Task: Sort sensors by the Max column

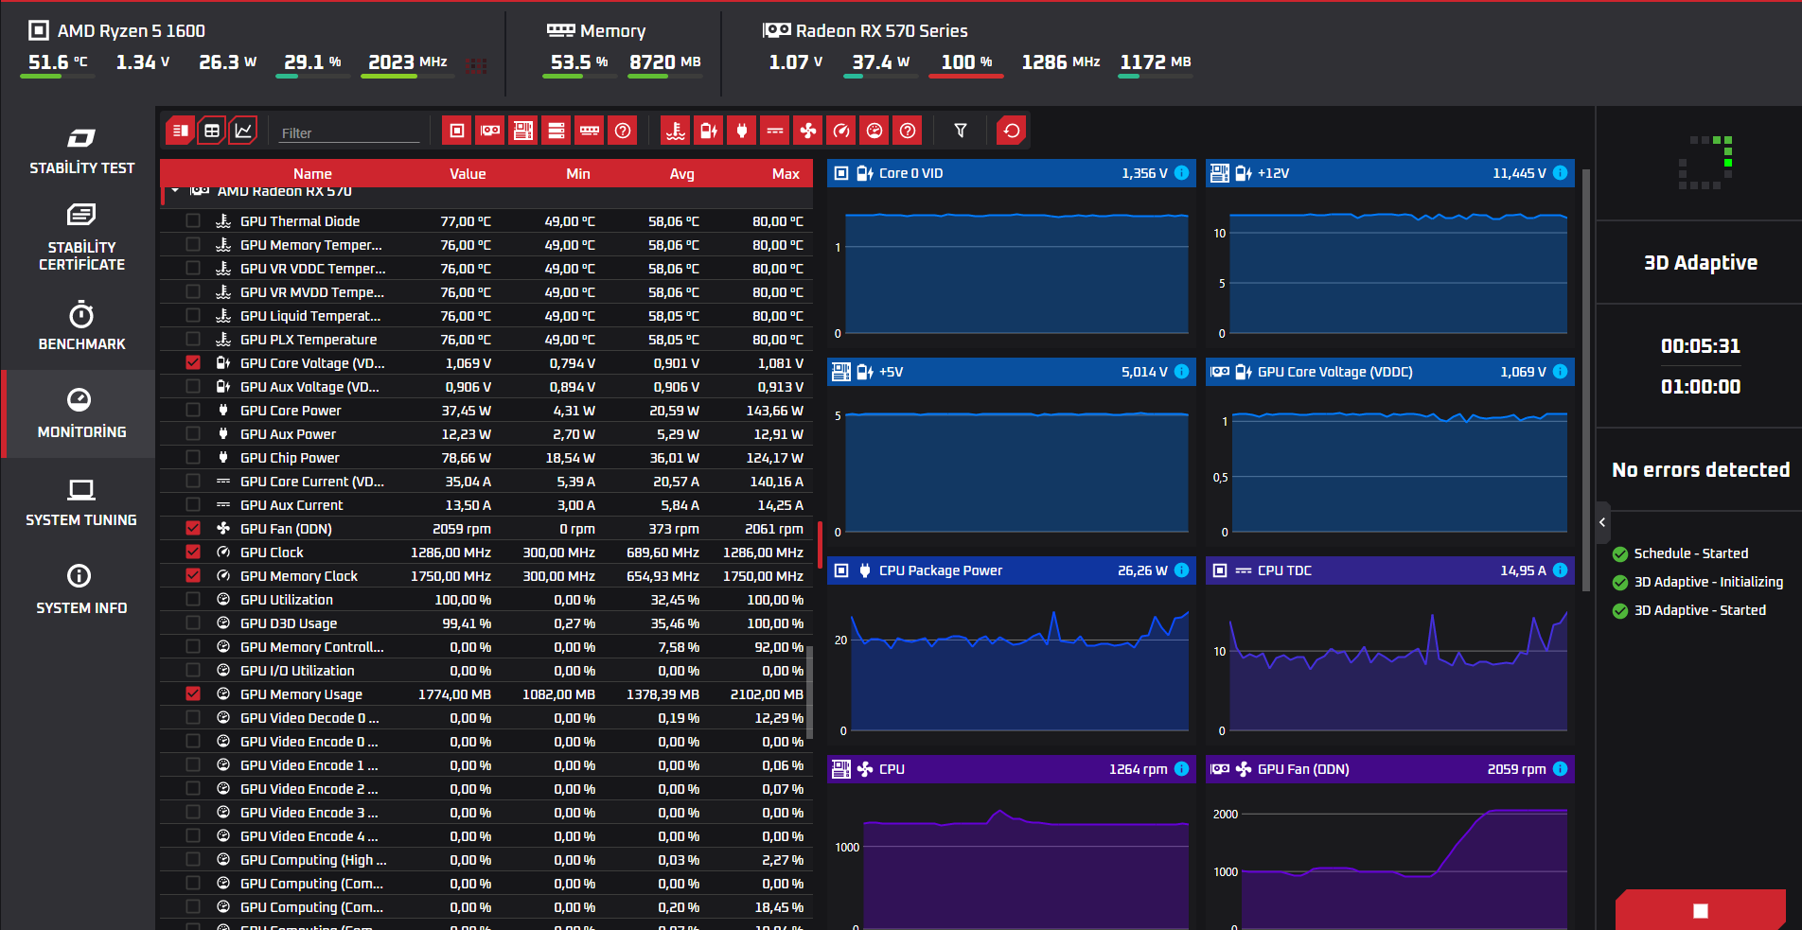Action: [786, 174]
